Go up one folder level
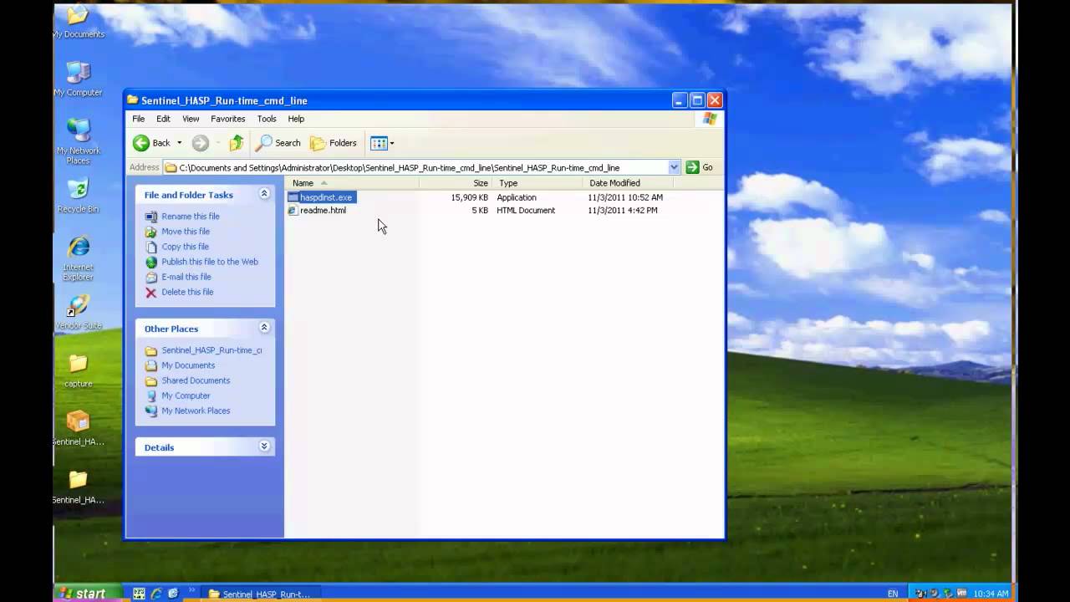Image resolution: width=1070 pixels, height=602 pixels. [x=237, y=143]
